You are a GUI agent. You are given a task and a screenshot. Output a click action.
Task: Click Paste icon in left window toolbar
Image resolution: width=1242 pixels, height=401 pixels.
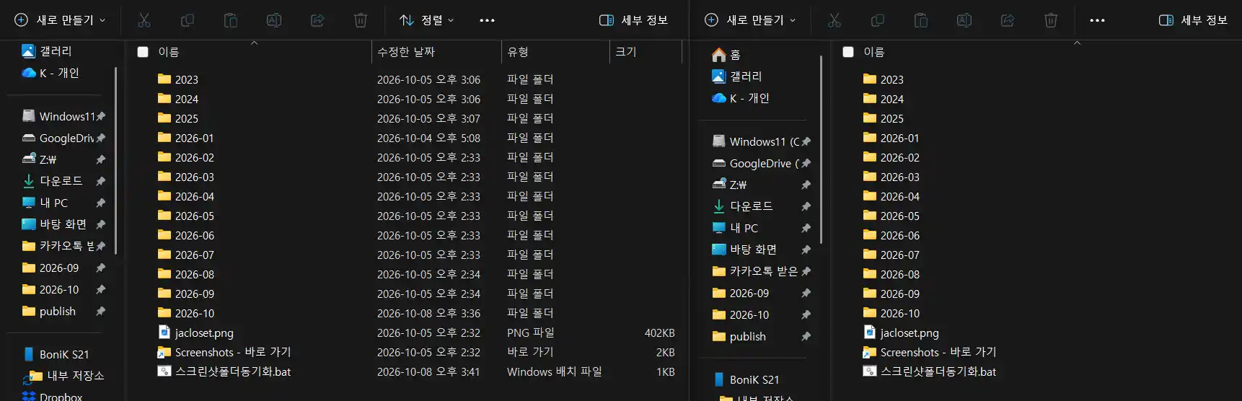coord(231,20)
